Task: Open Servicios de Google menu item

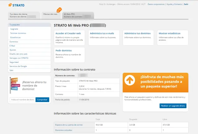Action: click(18, 66)
